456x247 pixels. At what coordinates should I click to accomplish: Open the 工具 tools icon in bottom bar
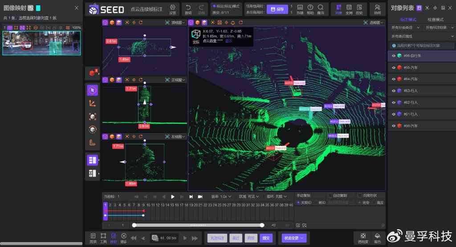[x=103, y=238]
